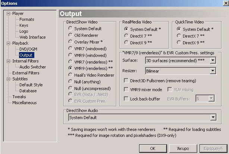Open the Formats settings page
The image size is (229, 154).
26,19
